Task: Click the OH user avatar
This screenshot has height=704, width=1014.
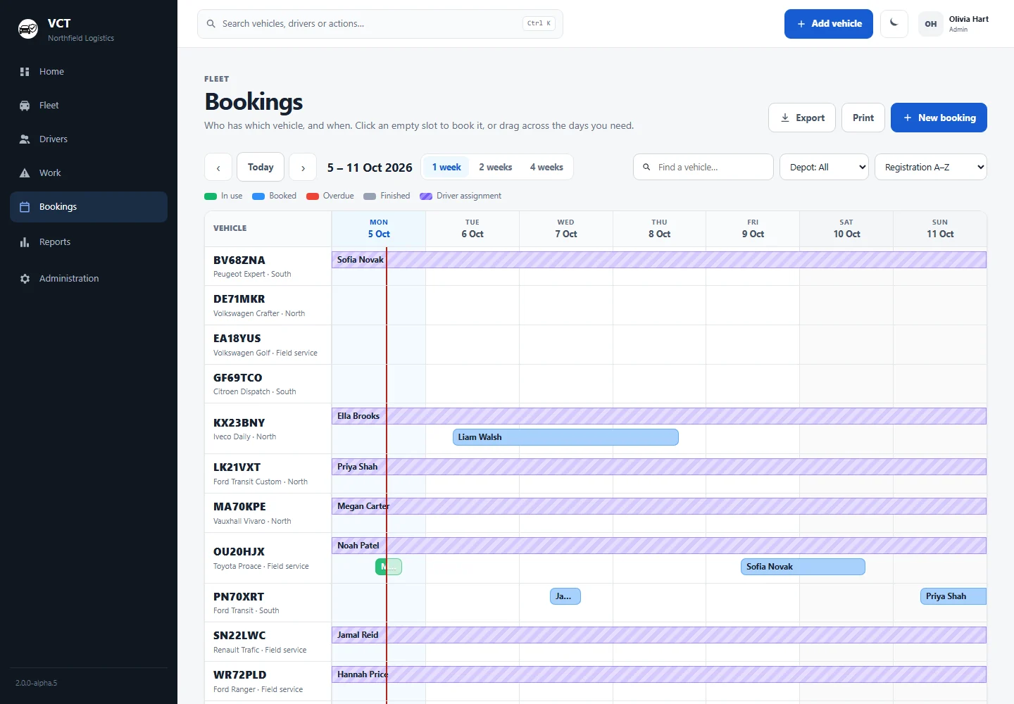Action: coord(931,24)
